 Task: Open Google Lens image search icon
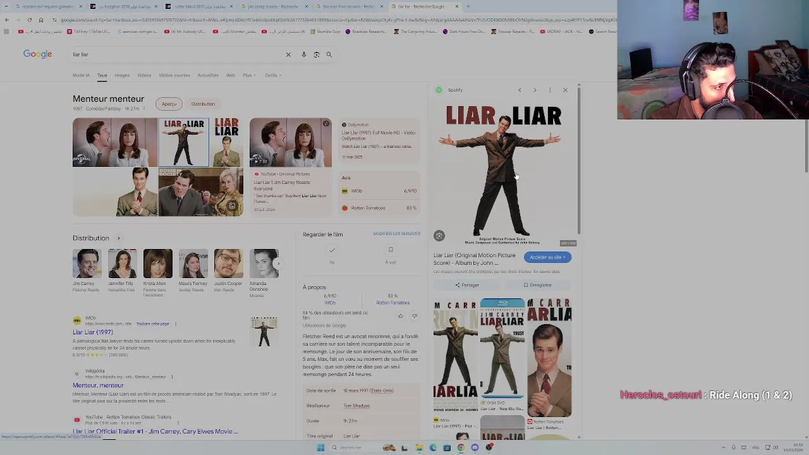pyautogui.click(x=317, y=54)
